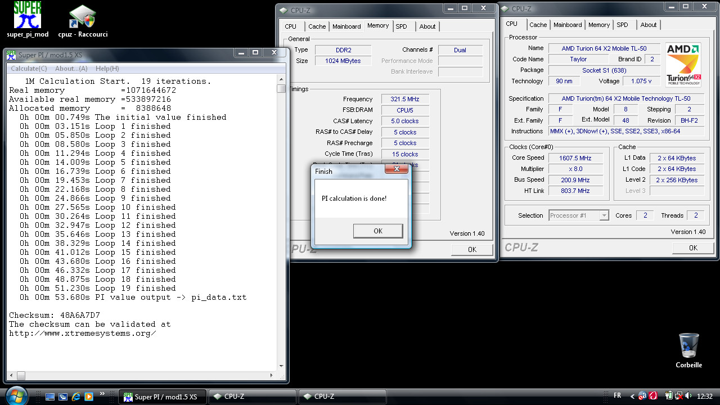720x405 pixels.
Task: Click memory Size 1024 MBytes value
Action: point(343,61)
